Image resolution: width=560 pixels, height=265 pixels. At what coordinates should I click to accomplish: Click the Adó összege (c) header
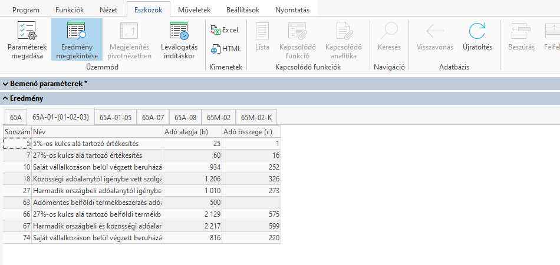point(252,132)
